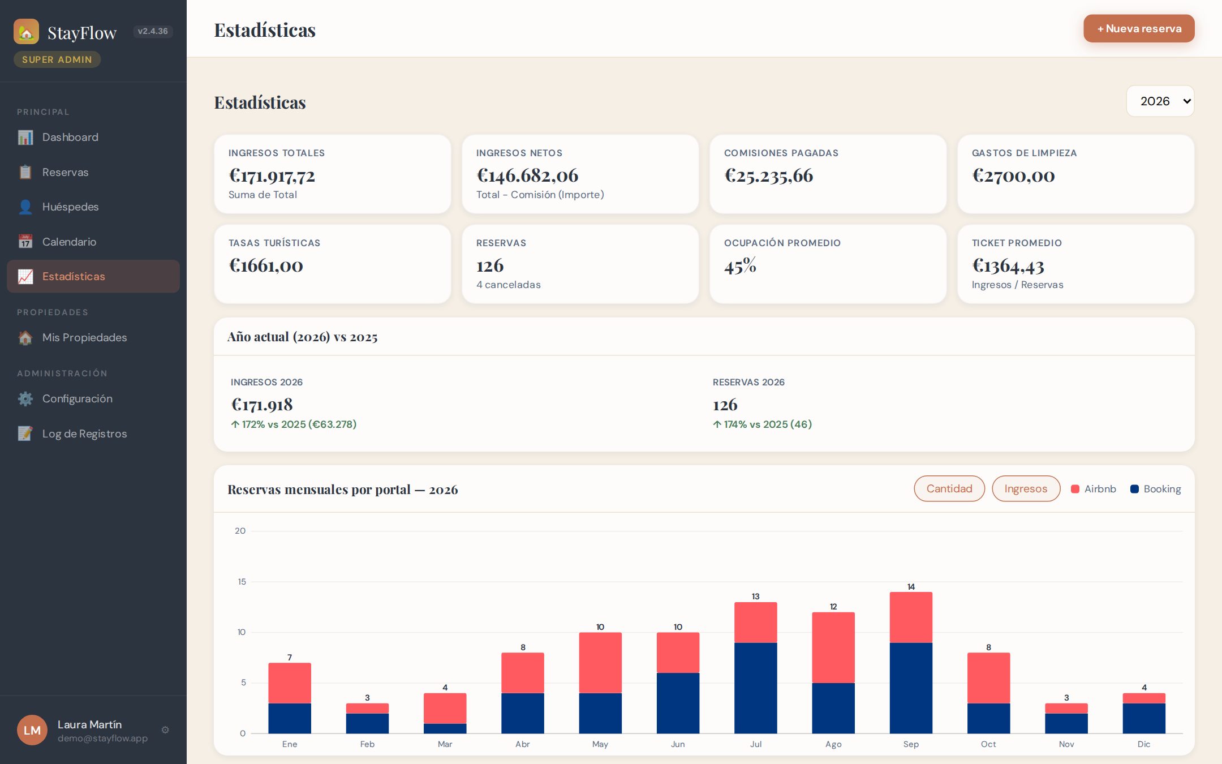
Task: Open Log de Registros page
Action: (93, 433)
